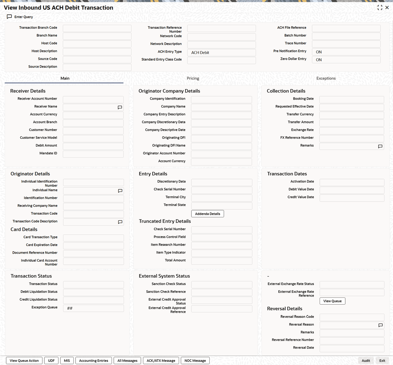This screenshot has height=365, width=393.
Task: Click the Exit button
Action: point(382,360)
